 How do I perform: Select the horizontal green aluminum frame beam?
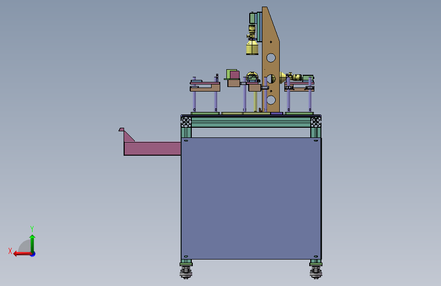point(251,122)
